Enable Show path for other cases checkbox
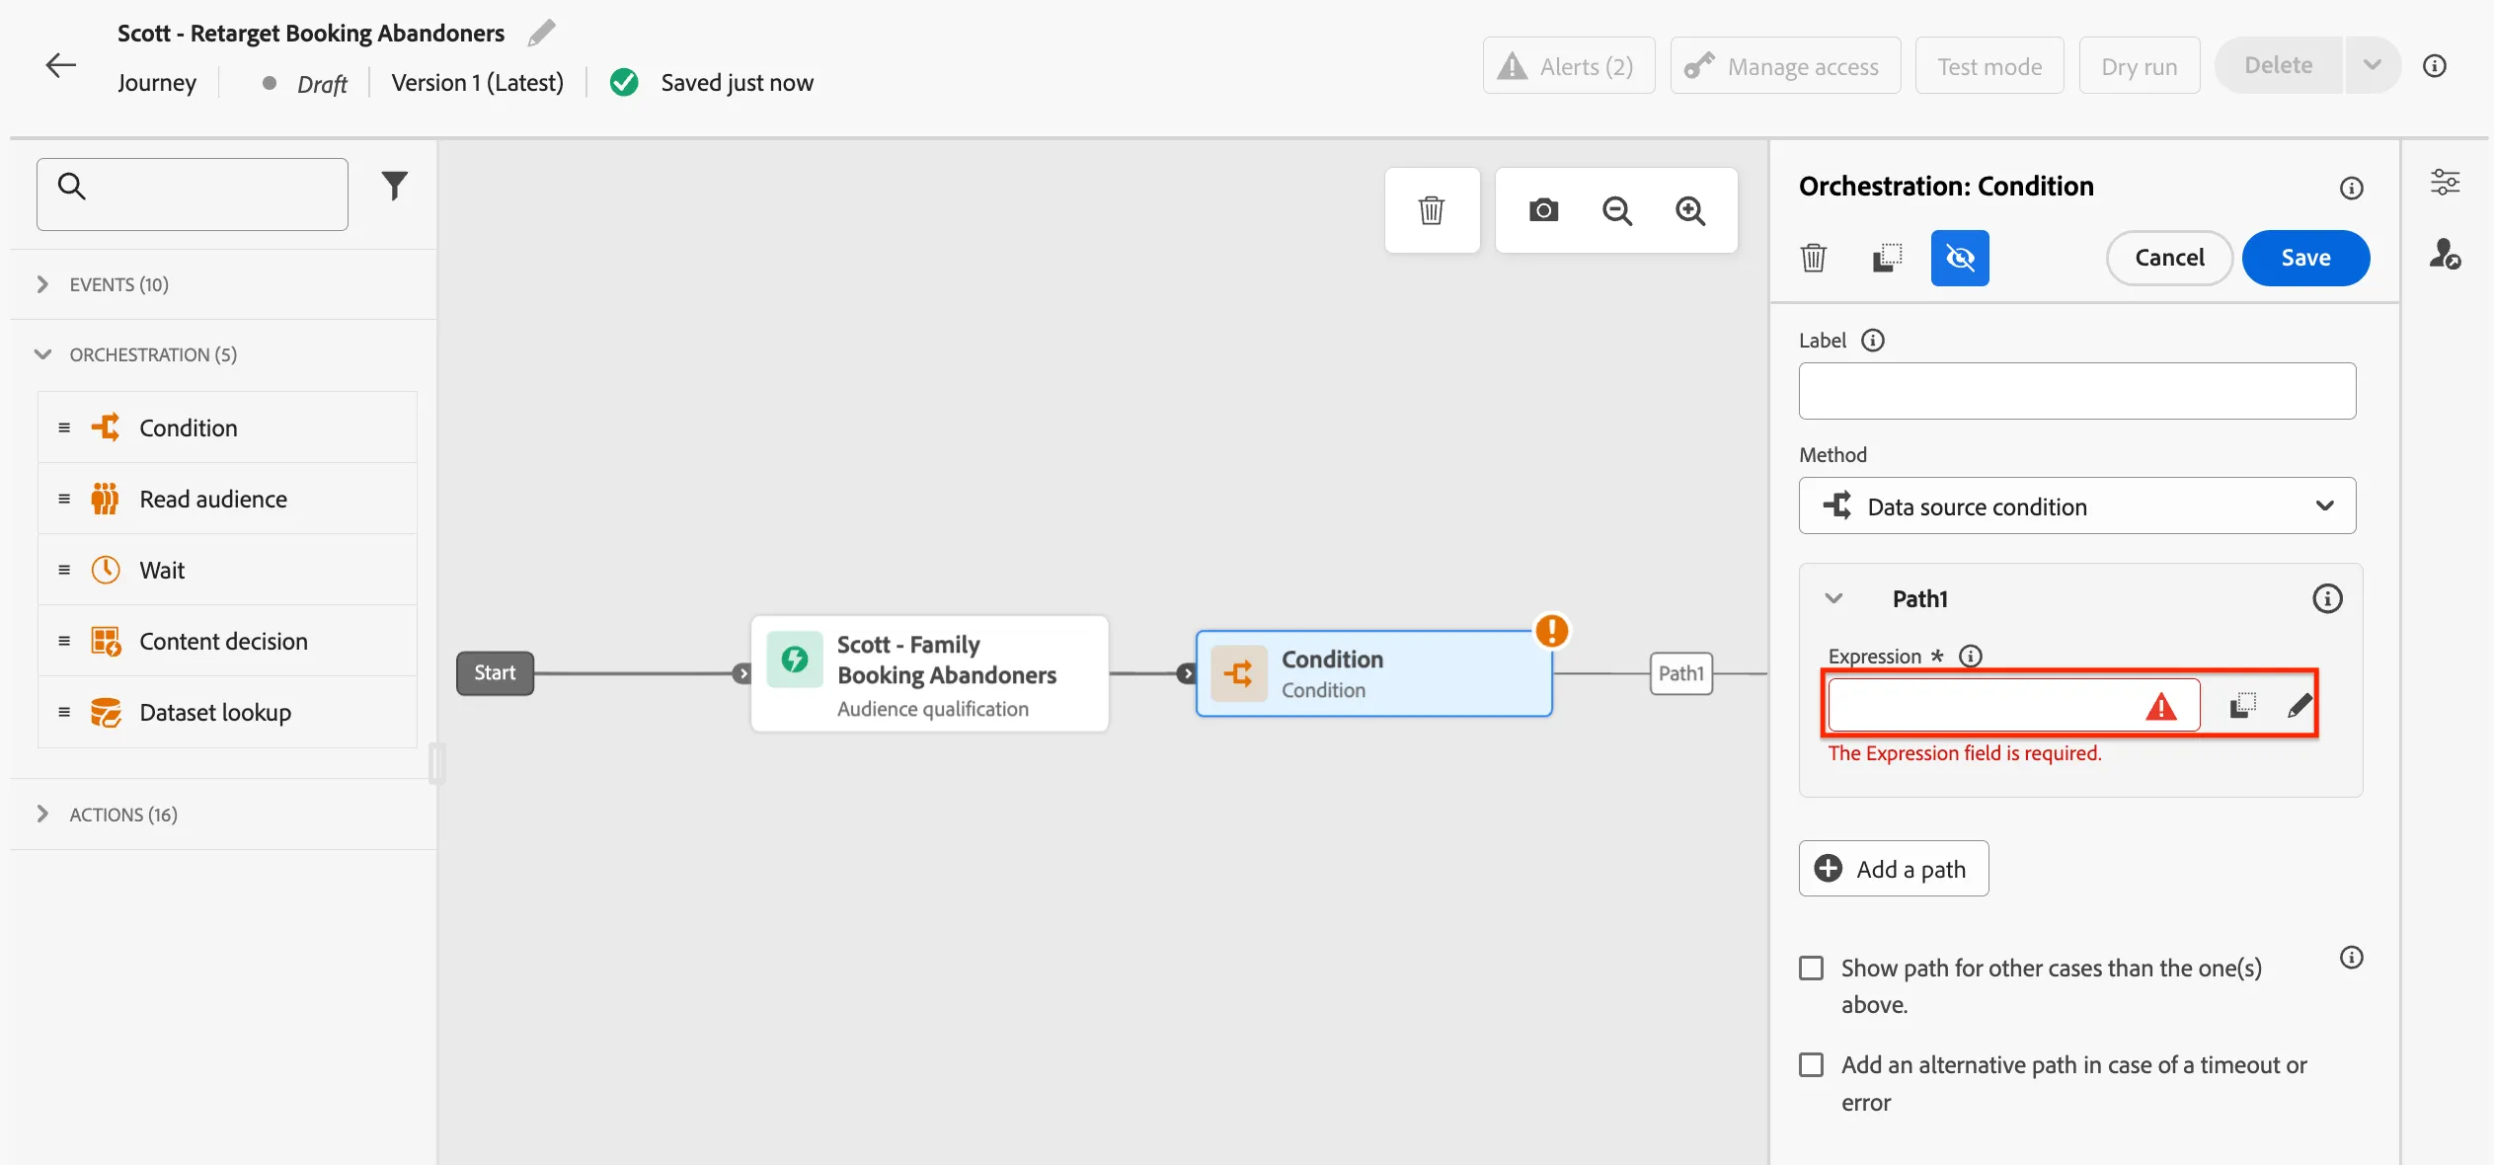The width and height of the screenshot is (2494, 1165). click(1812, 968)
